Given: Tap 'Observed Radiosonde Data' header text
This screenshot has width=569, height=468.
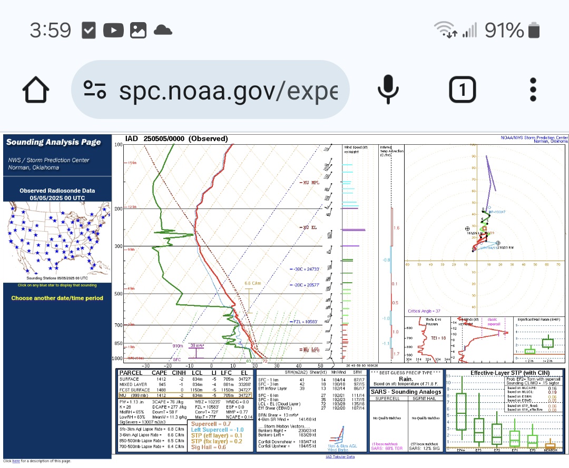Looking at the screenshot, I should coord(57,191).
